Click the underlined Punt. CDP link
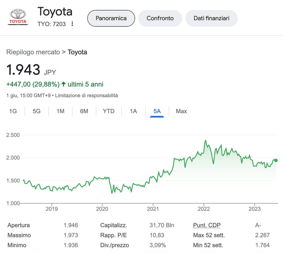 coord(206,225)
